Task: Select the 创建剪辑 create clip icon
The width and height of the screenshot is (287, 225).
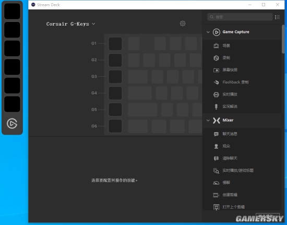Action: pos(216,195)
